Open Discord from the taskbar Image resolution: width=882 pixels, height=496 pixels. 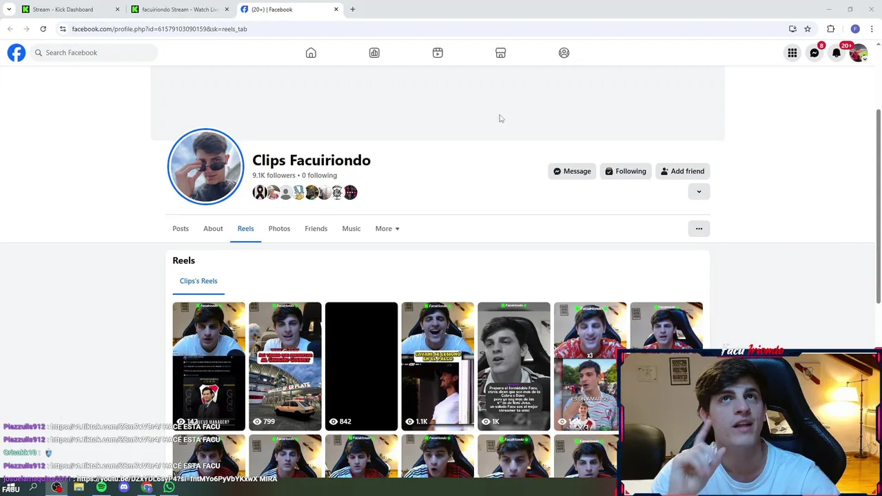coord(124,488)
